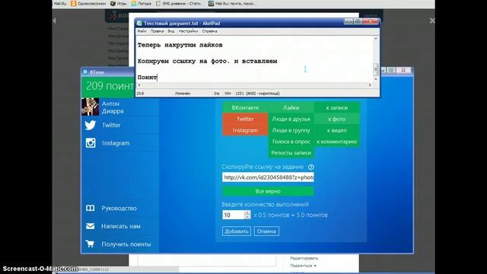
Task: Open Руководство in the sidebar
Action: 120,208
